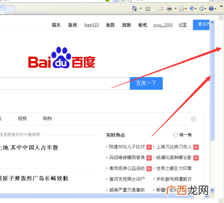Screen dimensions: 224x203
Task: Open news headline about 原子弹轰炸广岛长崎致歉
Action: point(34,178)
